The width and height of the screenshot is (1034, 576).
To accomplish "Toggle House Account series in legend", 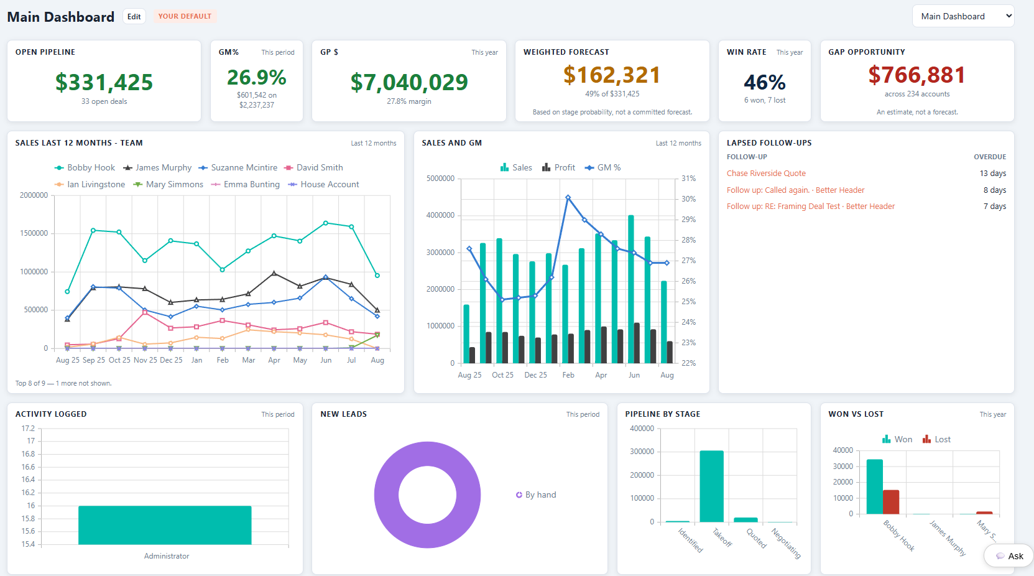I will coord(323,185).
